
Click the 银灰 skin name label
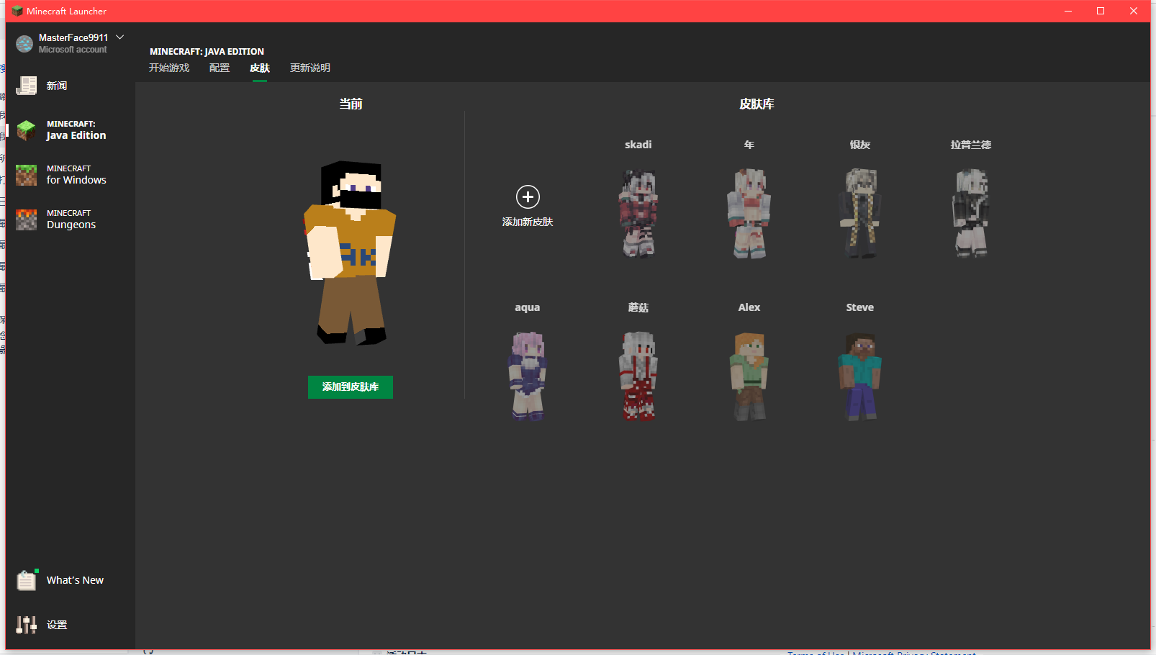860,145
